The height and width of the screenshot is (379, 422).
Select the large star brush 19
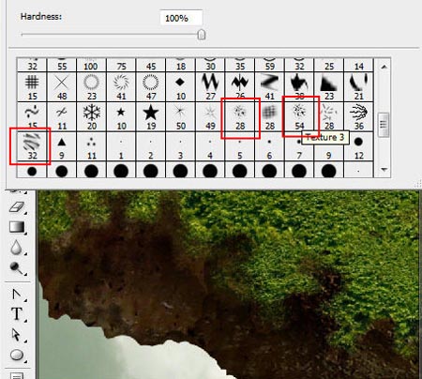[151, 117]
